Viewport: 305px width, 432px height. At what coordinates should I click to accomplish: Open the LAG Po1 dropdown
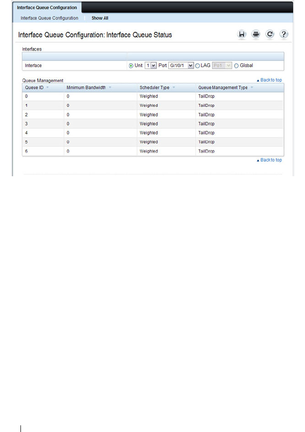(222, 66)
